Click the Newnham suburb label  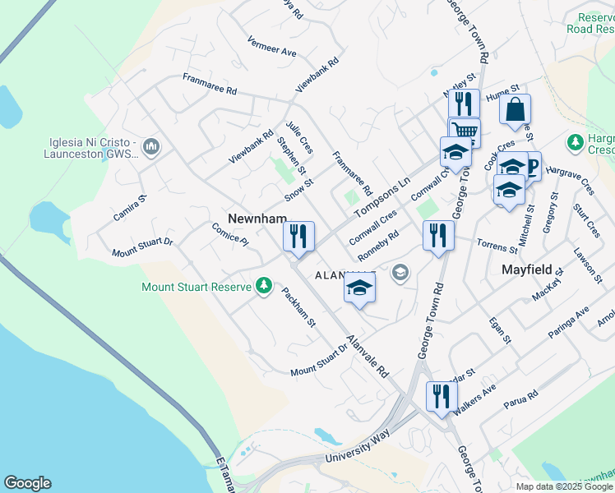click(x=257, y=219)
